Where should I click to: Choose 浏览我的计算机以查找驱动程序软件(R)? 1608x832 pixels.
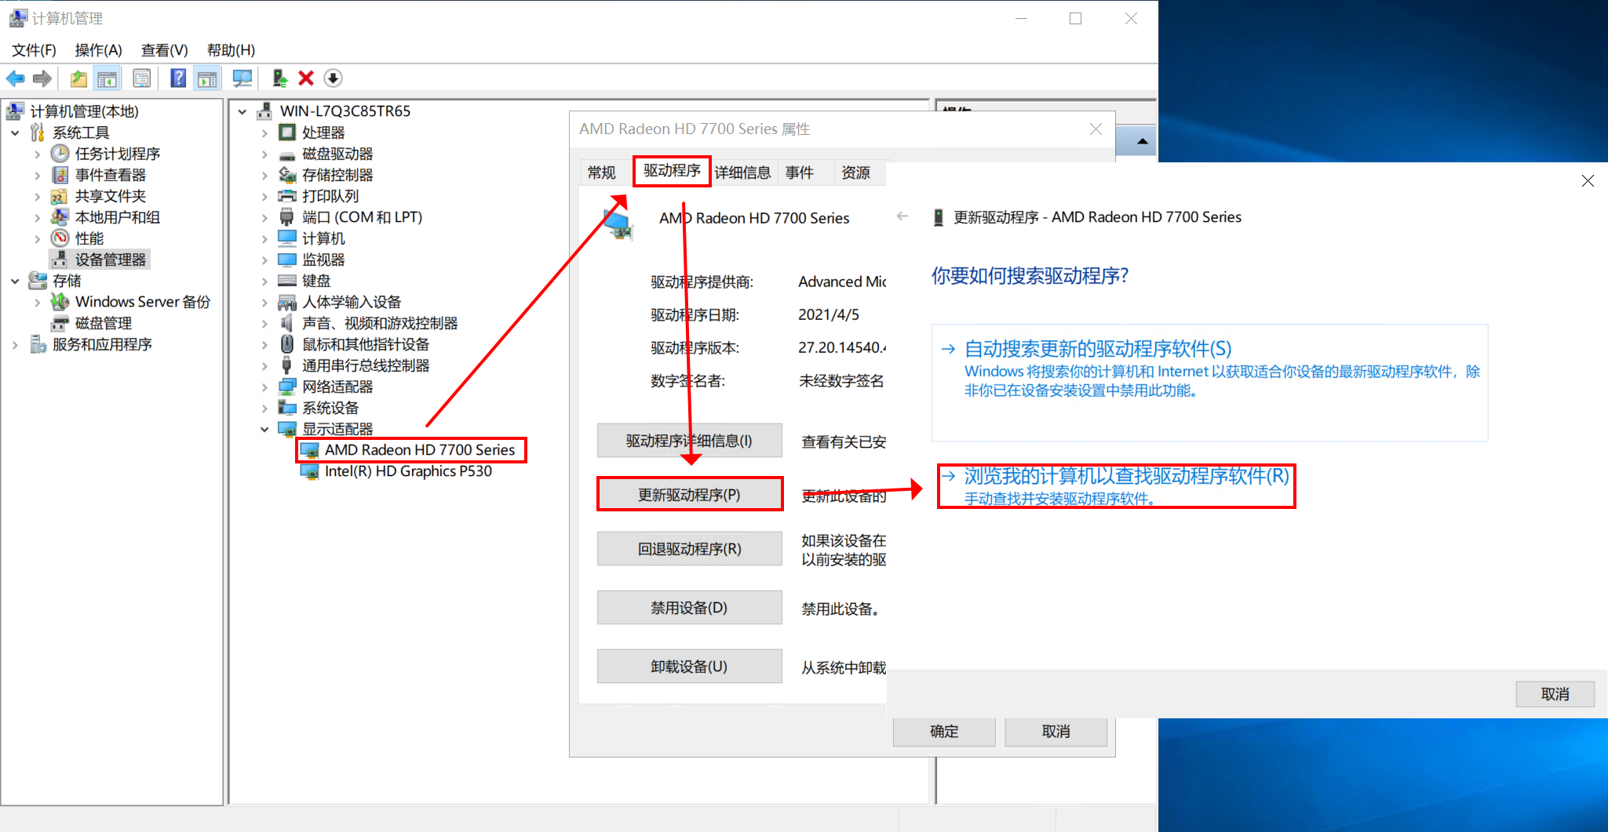tap(1116, 486)
